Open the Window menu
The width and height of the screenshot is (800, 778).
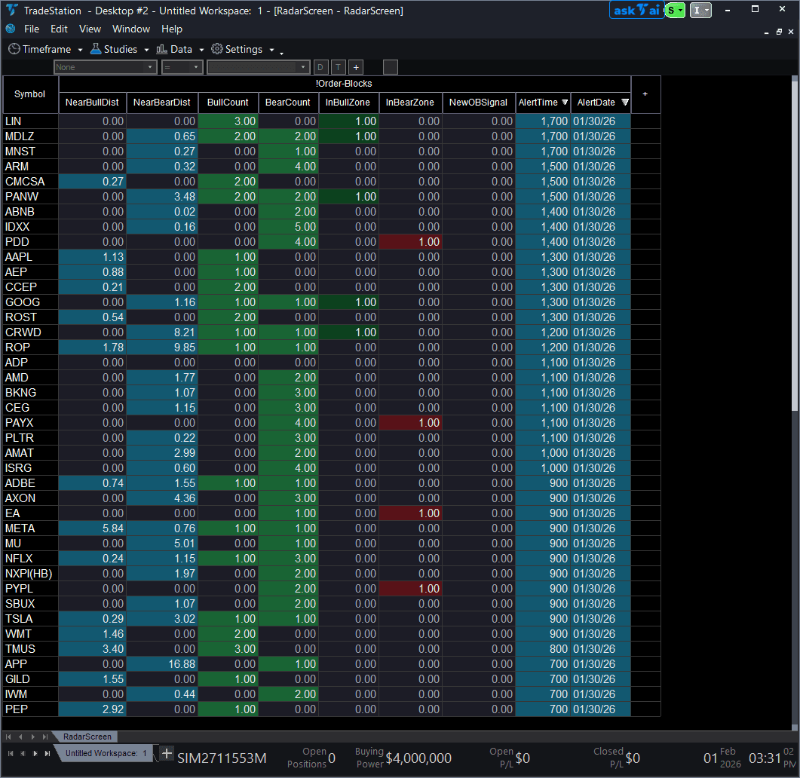coord(130,29)
